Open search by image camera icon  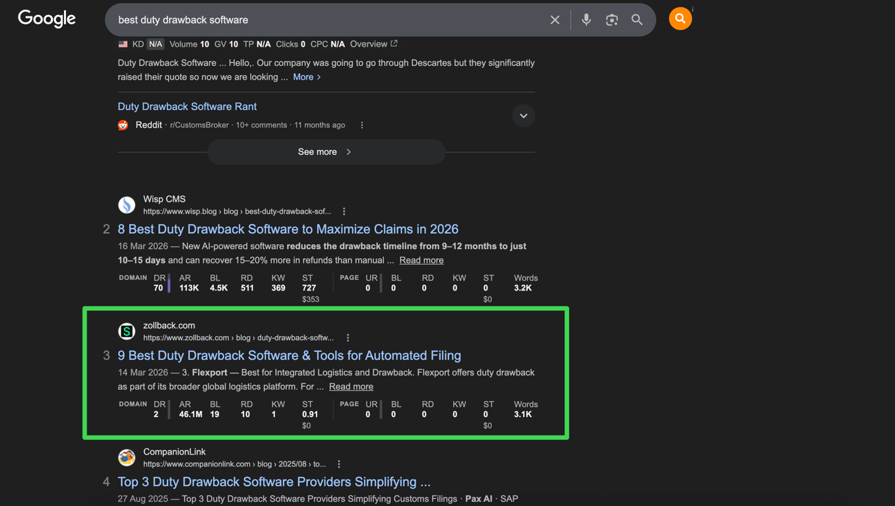(612, 20)
